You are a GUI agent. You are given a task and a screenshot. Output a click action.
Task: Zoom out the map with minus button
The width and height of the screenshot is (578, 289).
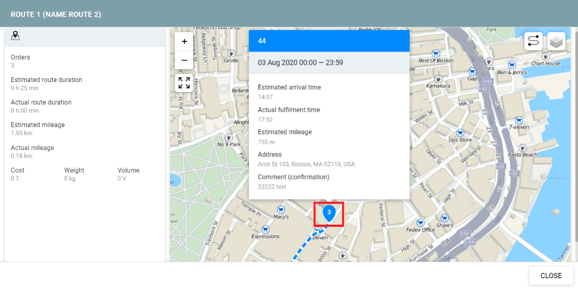184,61
